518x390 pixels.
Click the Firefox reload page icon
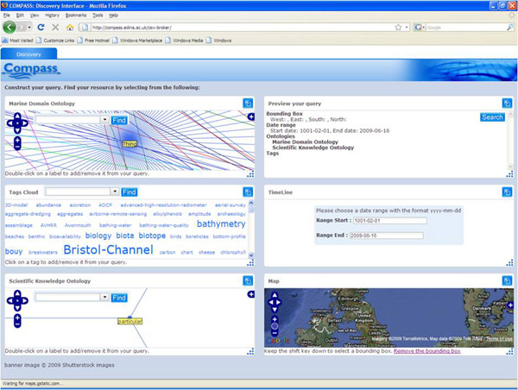pos(41,27)
